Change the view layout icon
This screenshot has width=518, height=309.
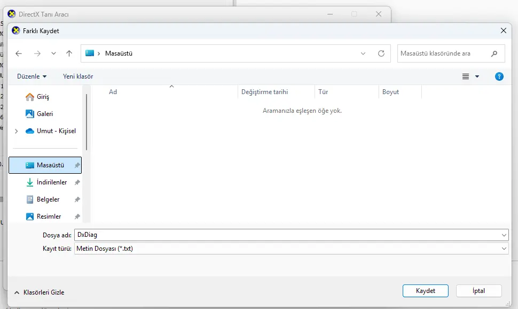466,77
